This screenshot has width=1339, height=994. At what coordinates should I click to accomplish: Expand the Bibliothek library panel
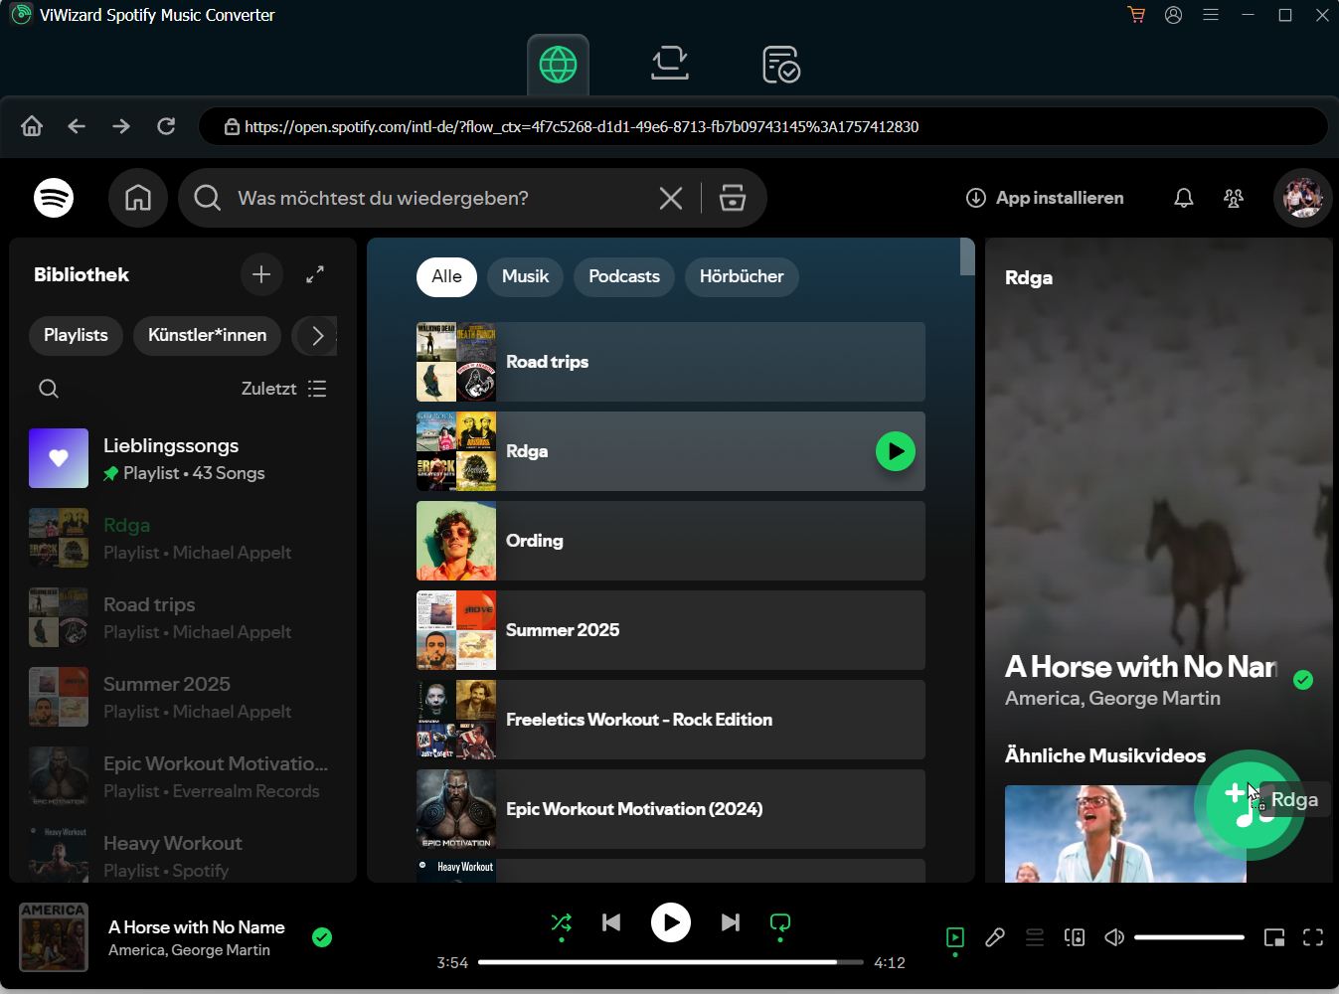coord(315,274)
